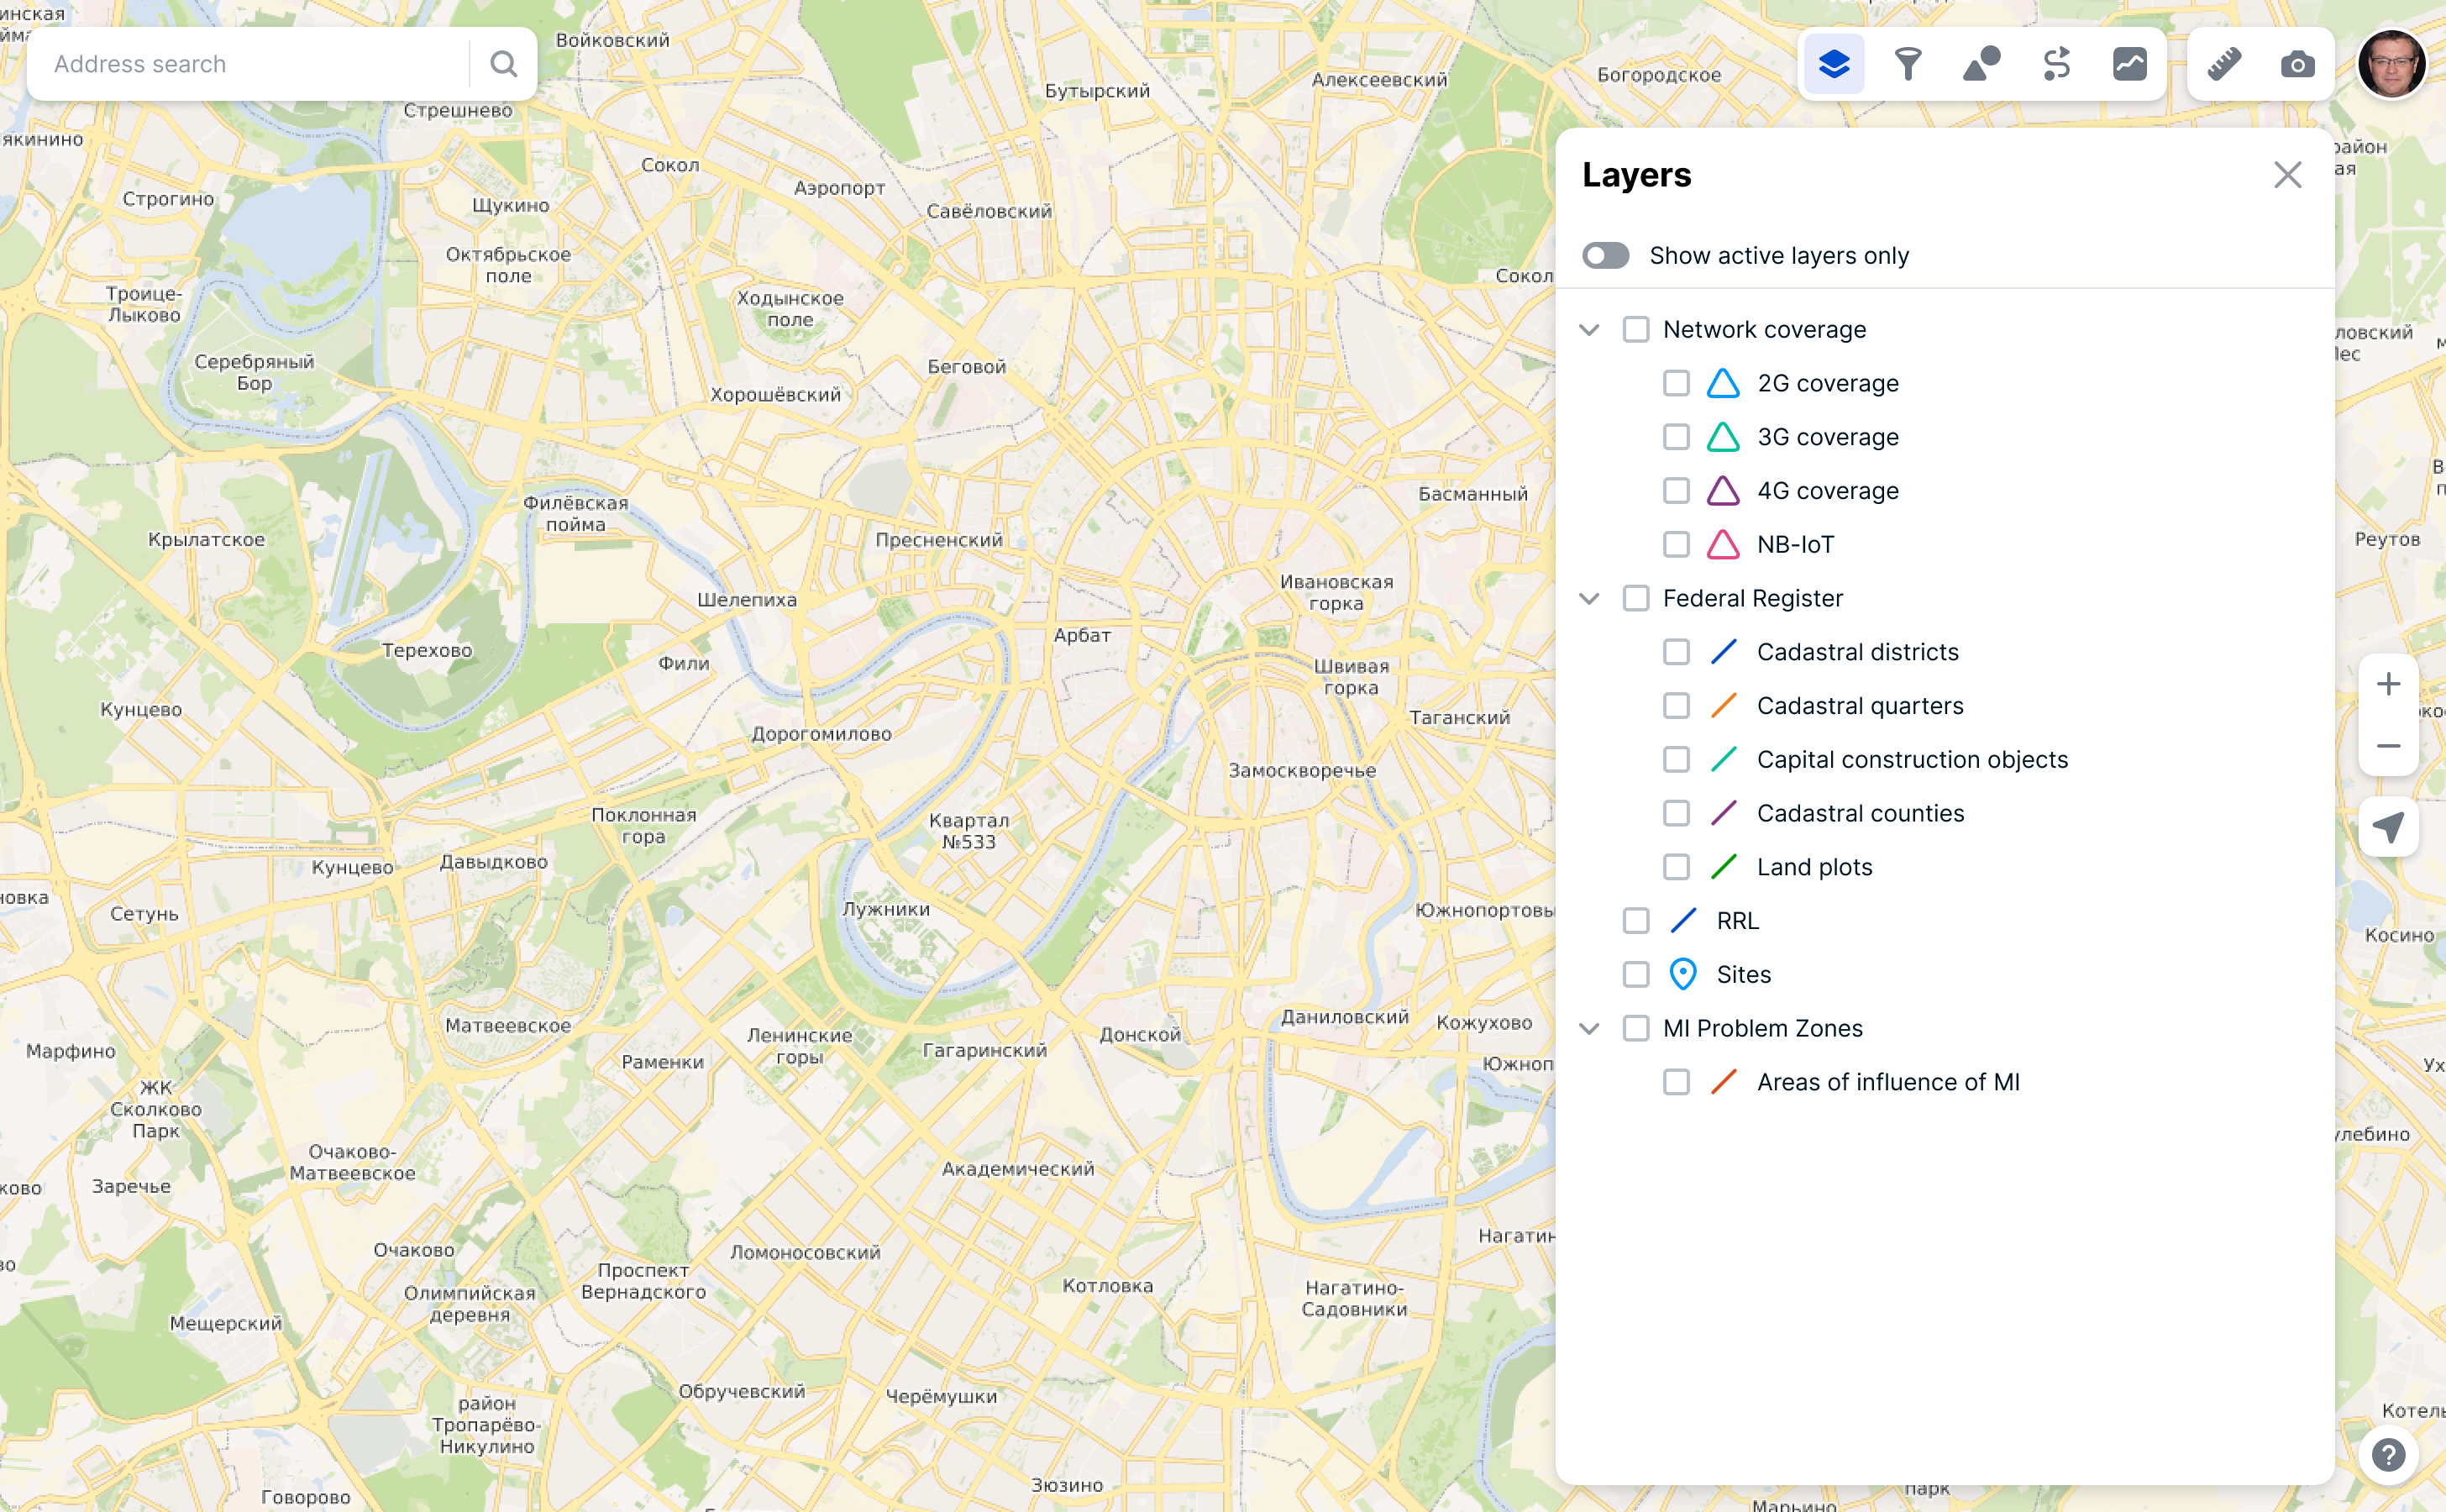
Task: Check the Sites layer checkbox
Action: (x=1636, y=974)
